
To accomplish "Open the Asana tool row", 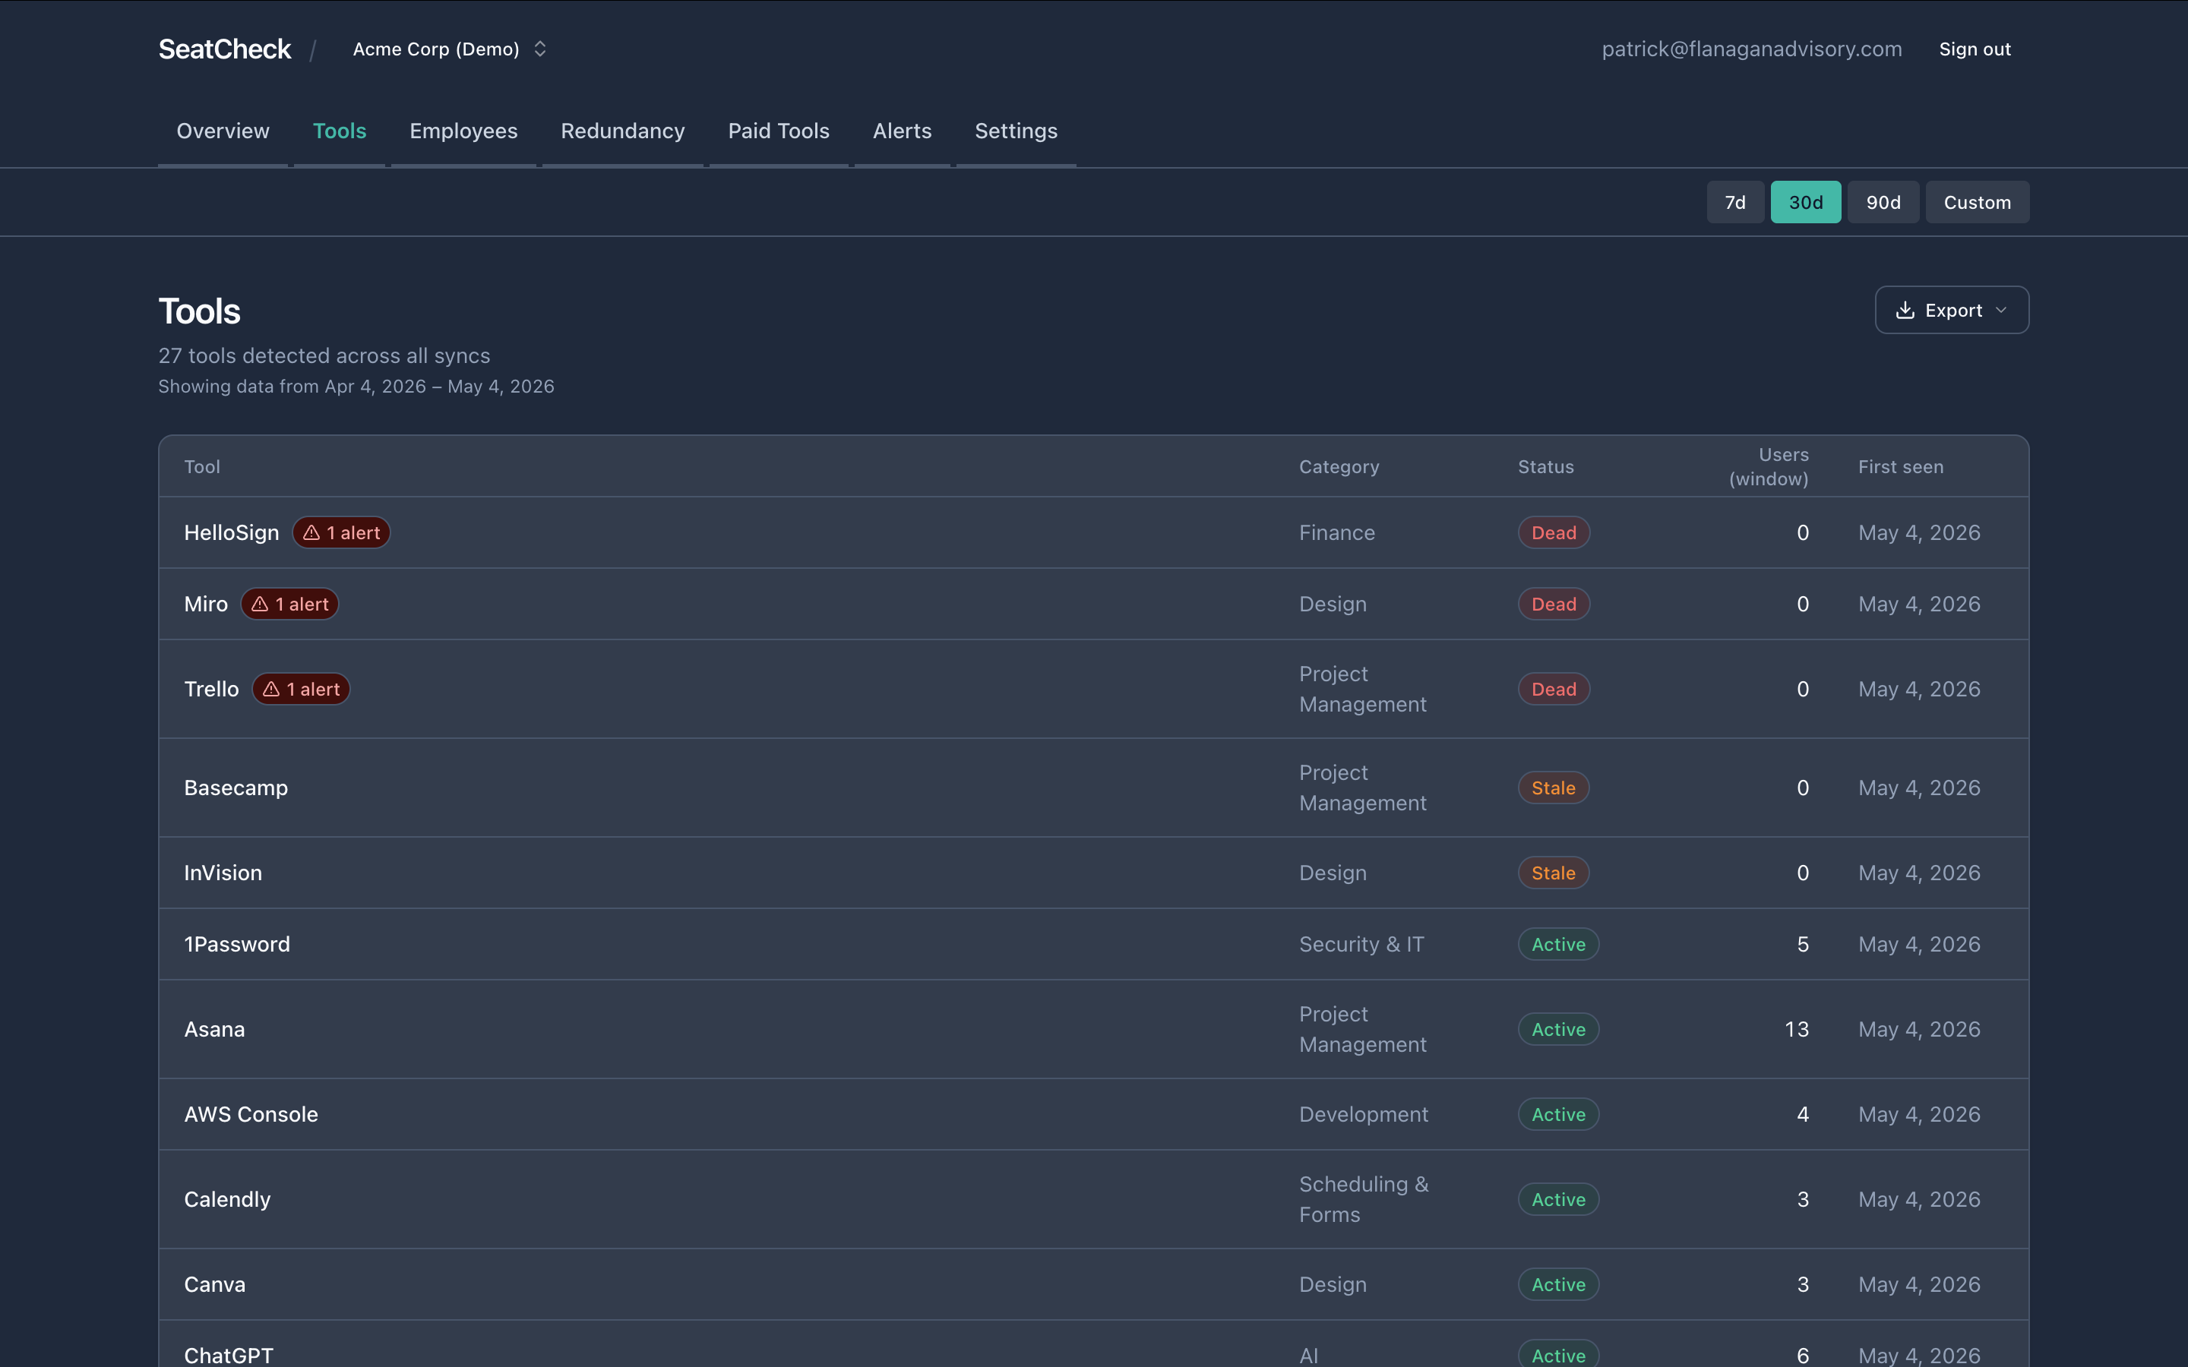I will (x=1093, y=1029).
